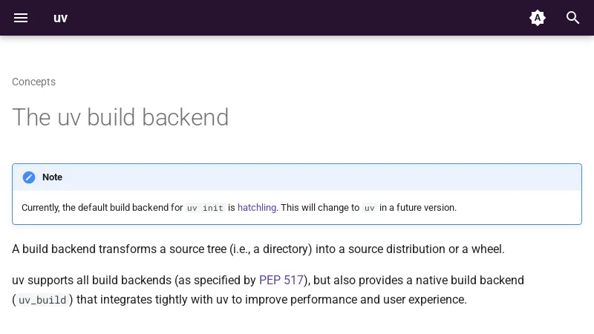Click "Currently, the default build backend" text
This screenshot has width=594, height=334.
click(102, 208)
